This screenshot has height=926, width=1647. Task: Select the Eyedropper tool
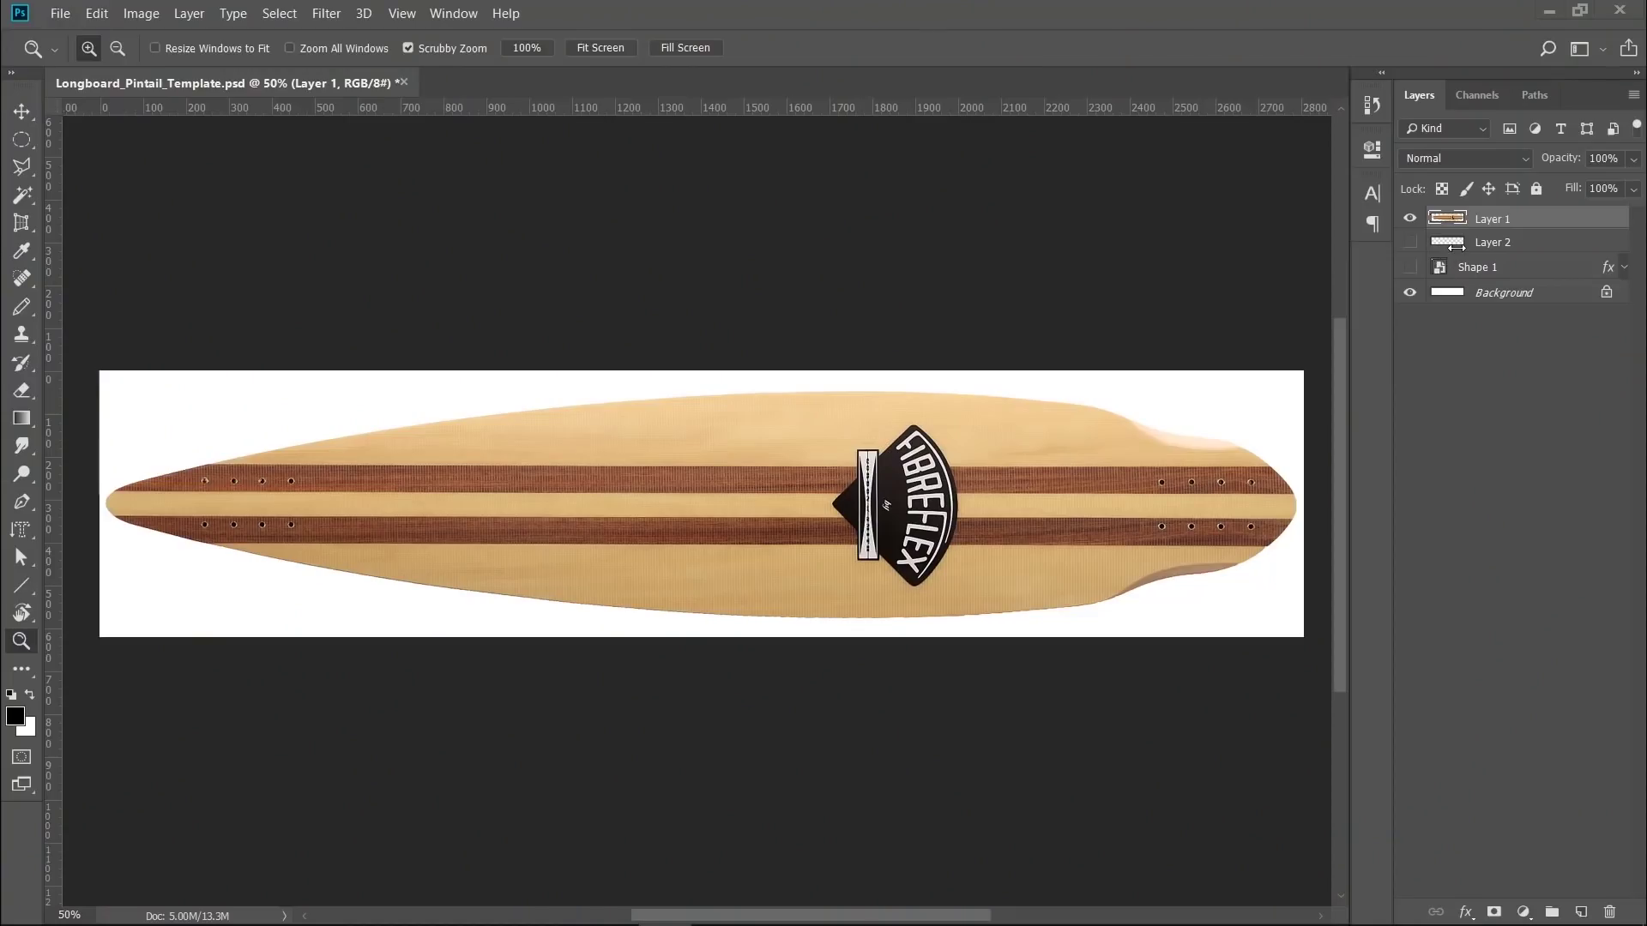pos(21,250)
